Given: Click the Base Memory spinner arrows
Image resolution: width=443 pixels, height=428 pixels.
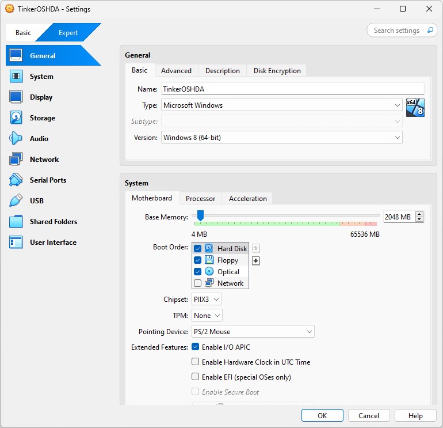Looking at the screenshot, I should (x=419, y=217).
